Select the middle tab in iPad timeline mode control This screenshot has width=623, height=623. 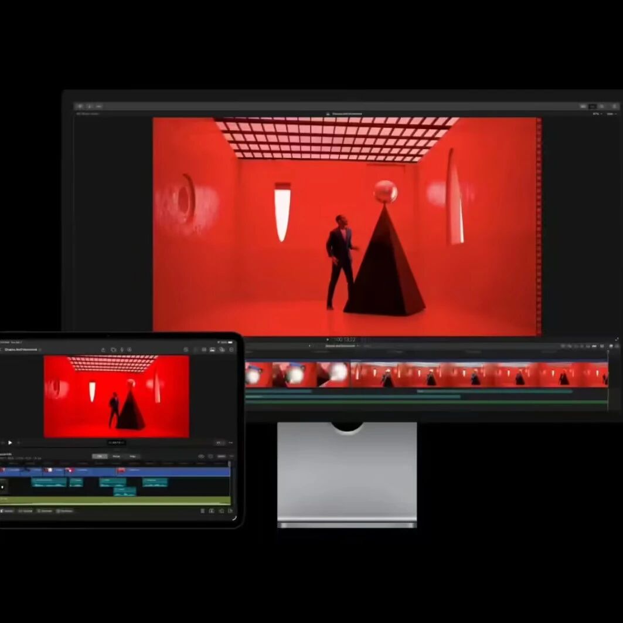tap(116, 456)
